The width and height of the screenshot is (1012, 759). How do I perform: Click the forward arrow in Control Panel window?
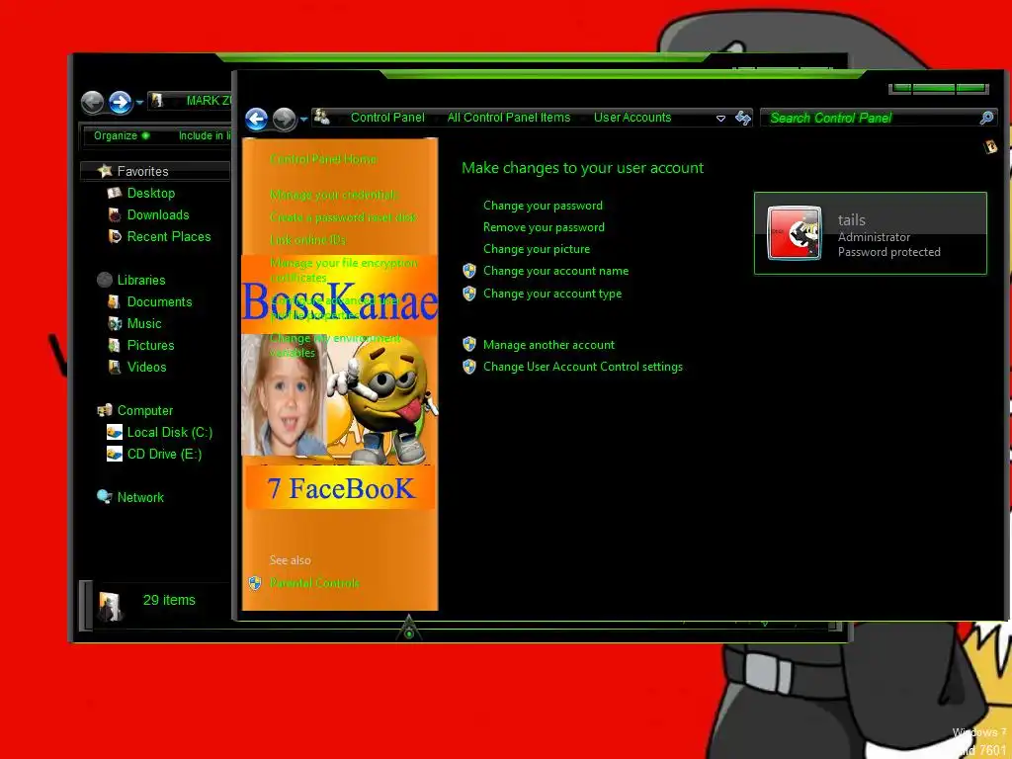[x=284, y=119]
